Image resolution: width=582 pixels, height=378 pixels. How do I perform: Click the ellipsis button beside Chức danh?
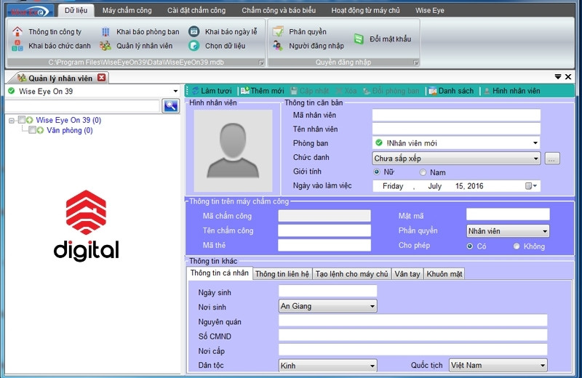[552, 158]
